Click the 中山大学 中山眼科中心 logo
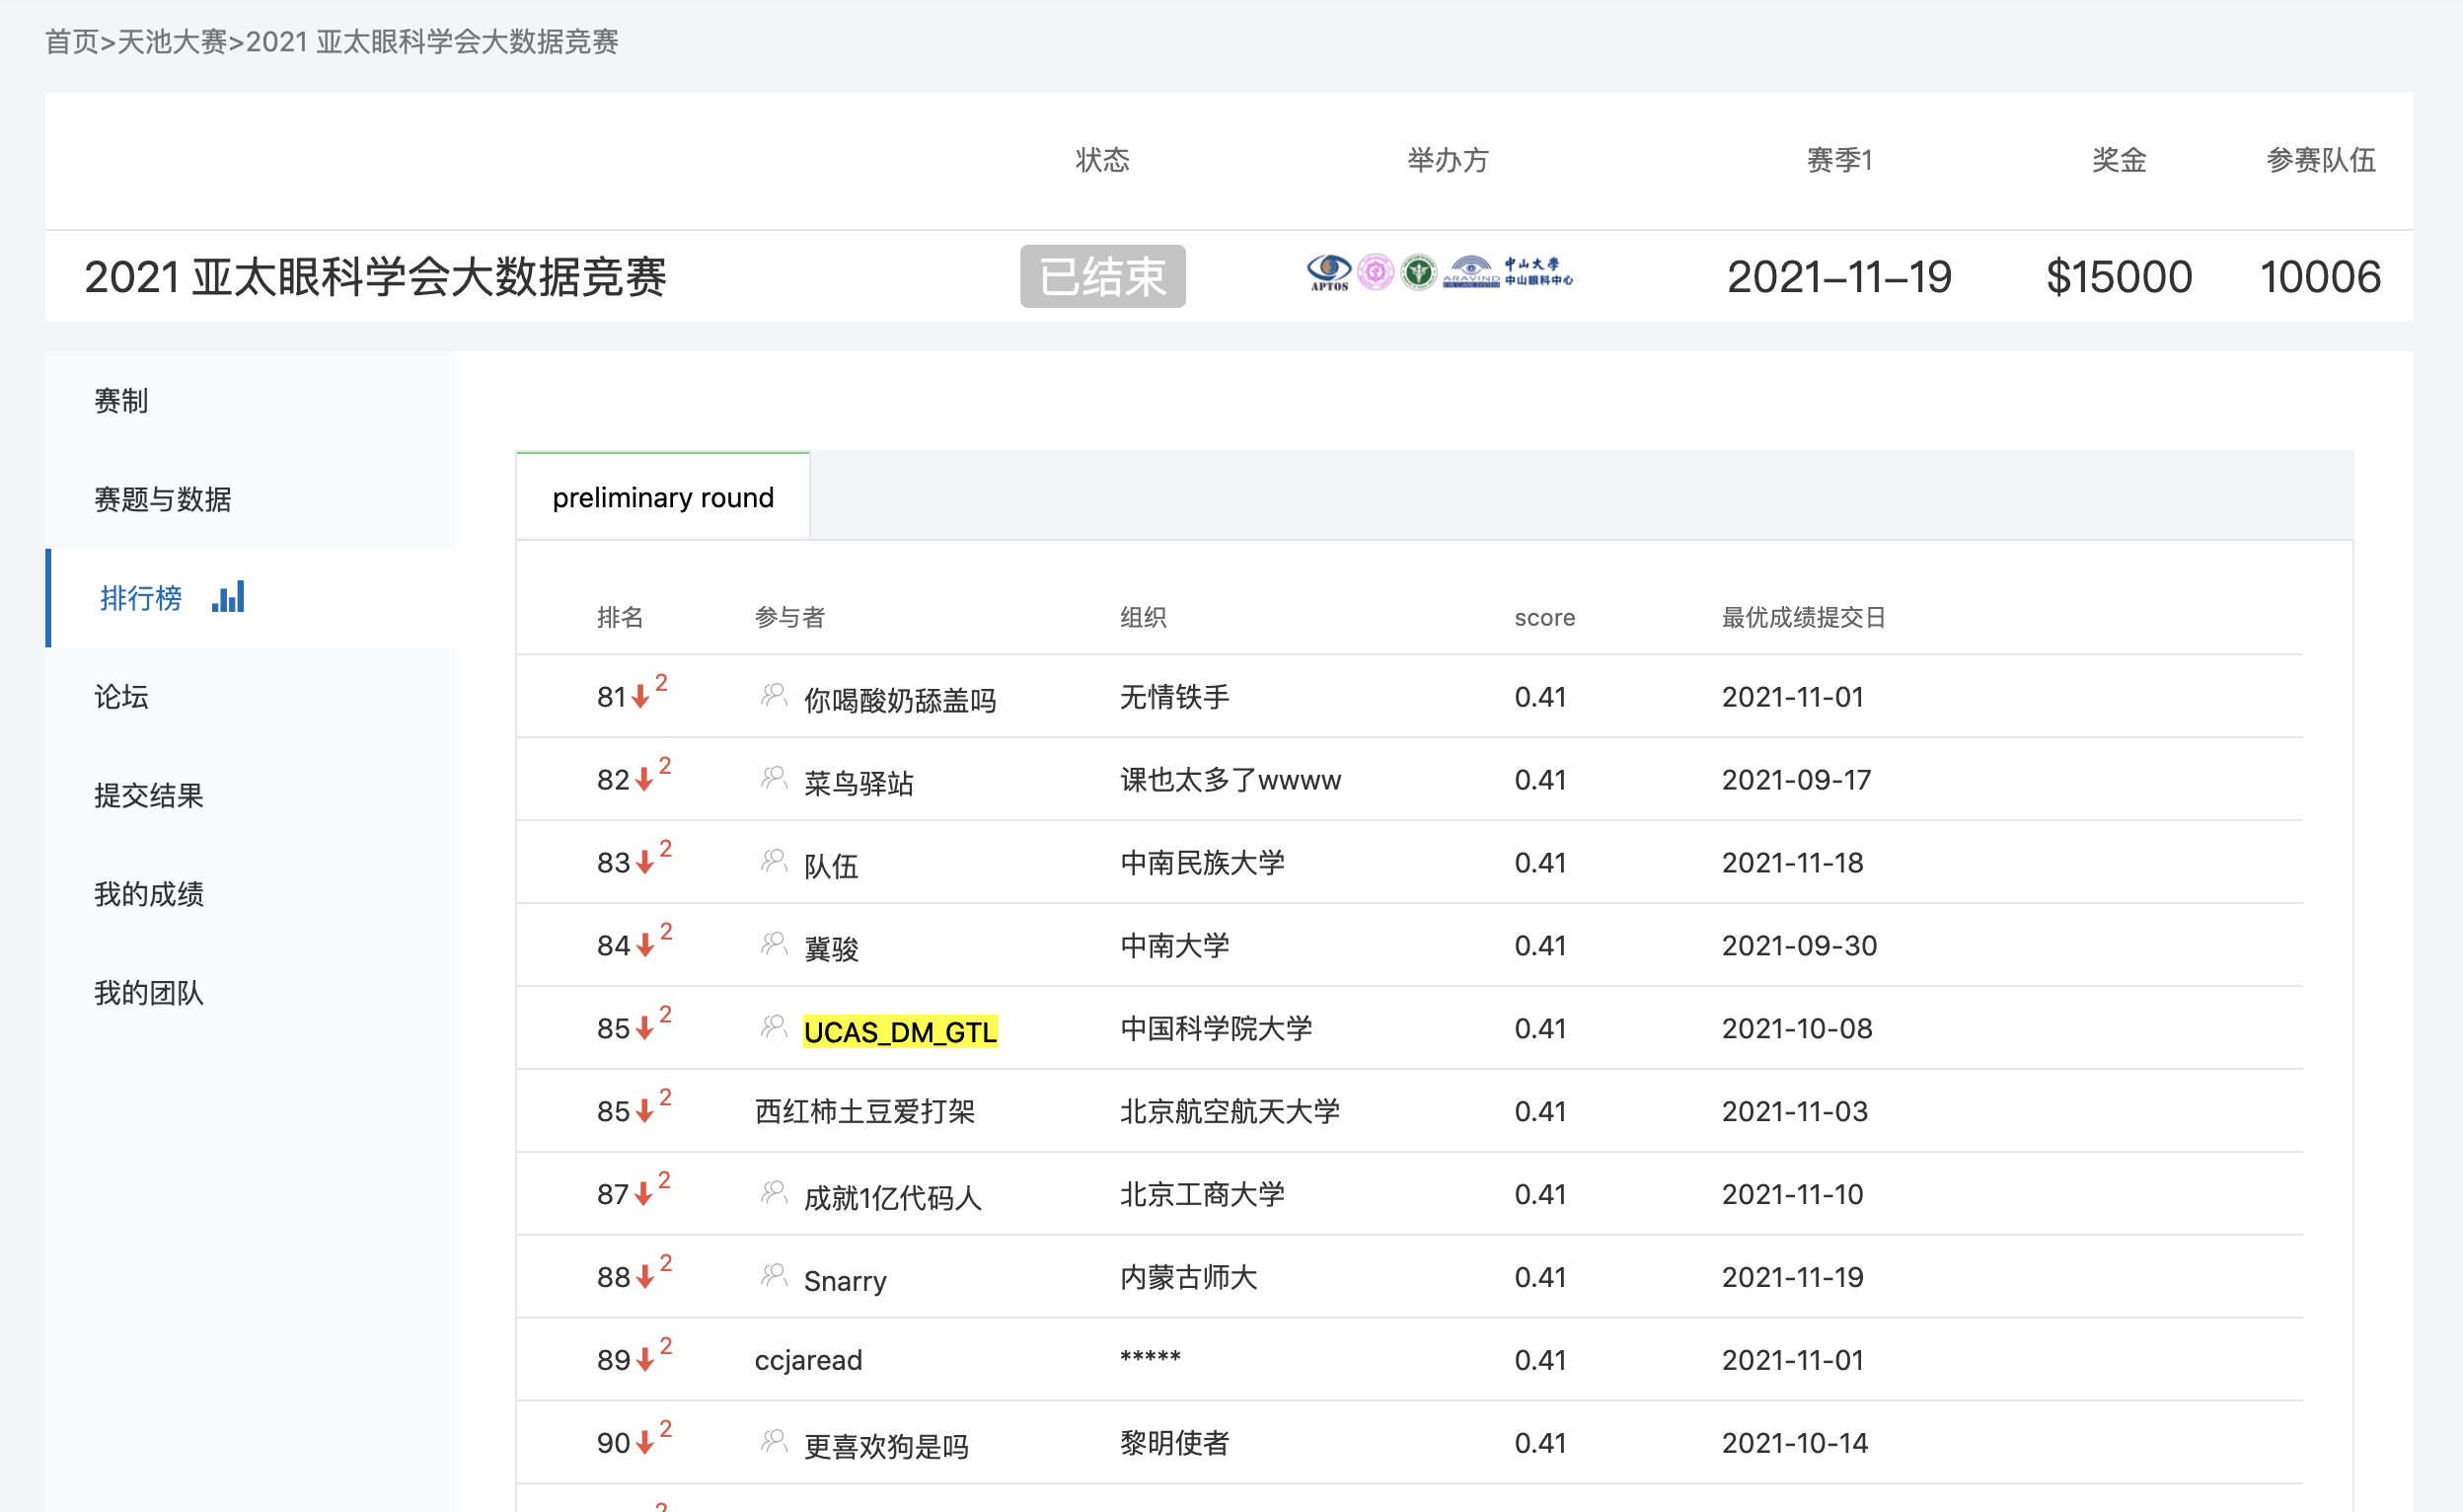Image resolution: width=2463 pixels, height=1512 pixels. pos(1538,271)
